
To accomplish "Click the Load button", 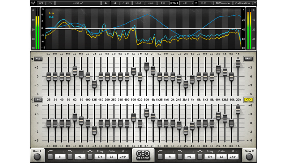I will [x=138, y=3].
